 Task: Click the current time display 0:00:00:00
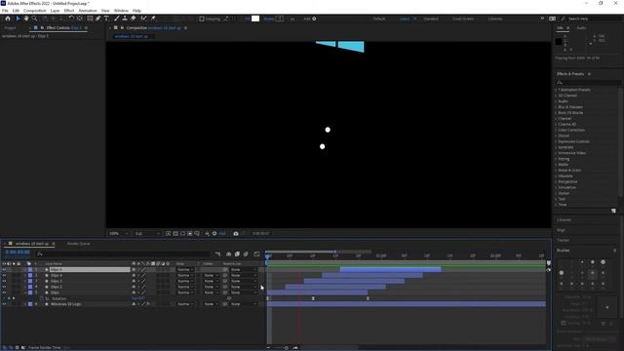[18, 253]
